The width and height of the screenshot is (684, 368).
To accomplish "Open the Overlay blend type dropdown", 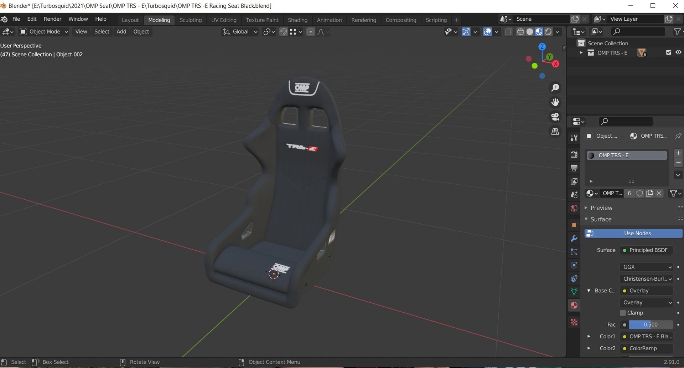I will (x=647, y=302).
